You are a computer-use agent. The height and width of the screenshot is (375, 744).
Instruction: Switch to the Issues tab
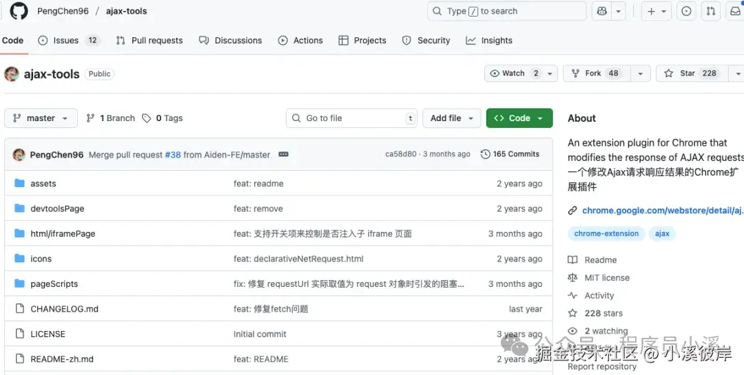pos(69,41)
